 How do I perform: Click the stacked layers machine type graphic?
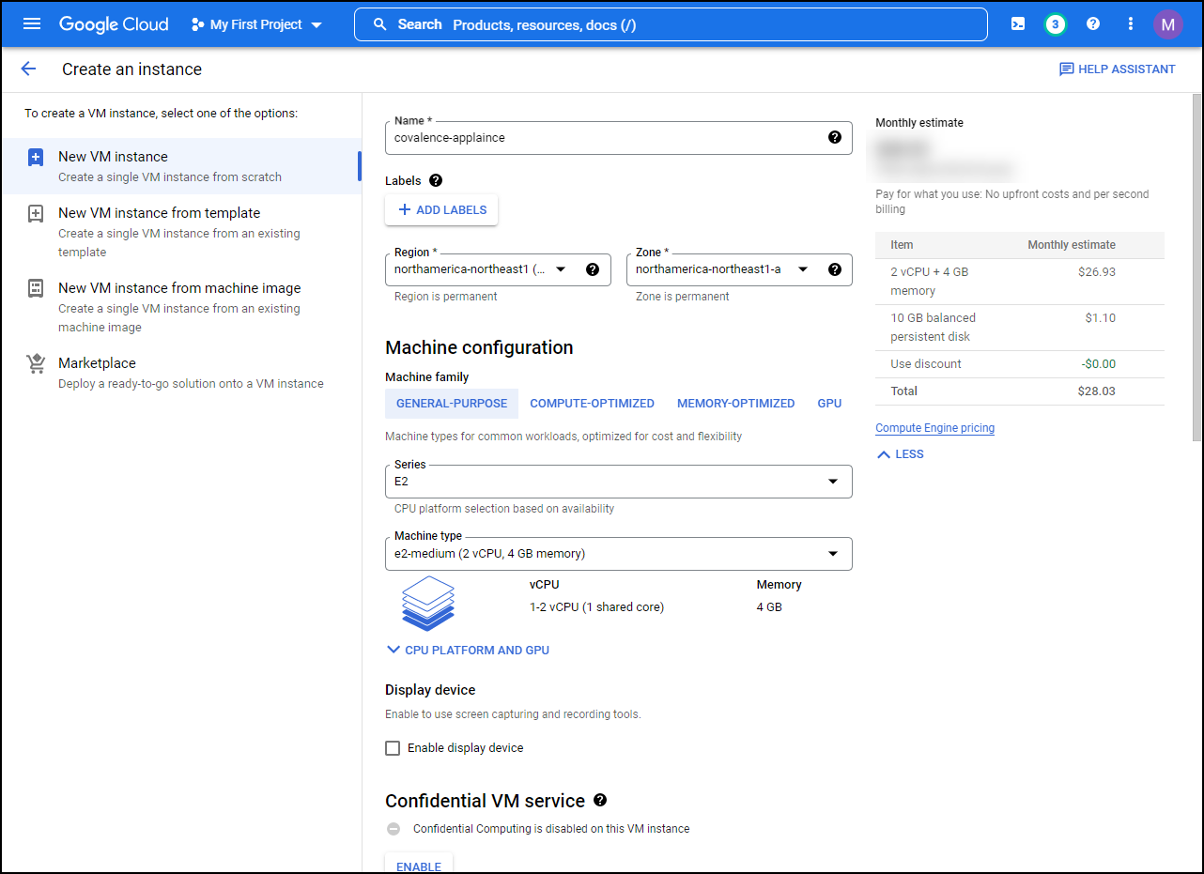[x=427, y=602]
